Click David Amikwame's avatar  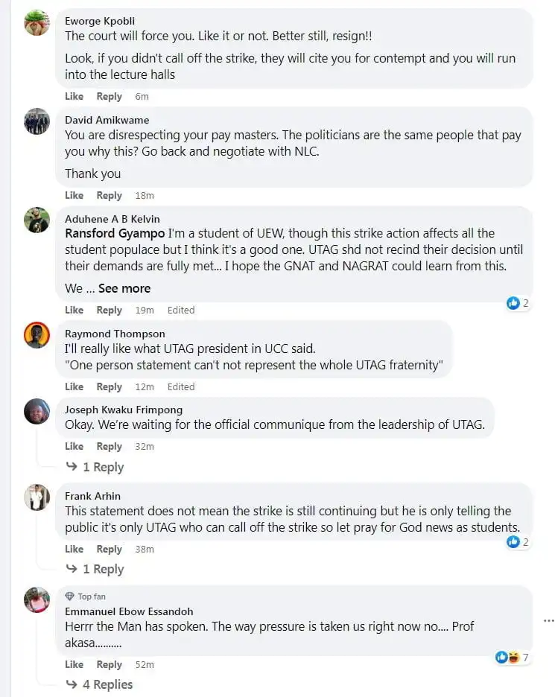click(x=37, y=121)
